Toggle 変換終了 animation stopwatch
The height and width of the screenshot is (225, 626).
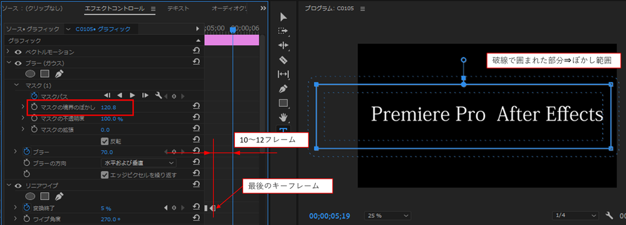pos(27,207)
